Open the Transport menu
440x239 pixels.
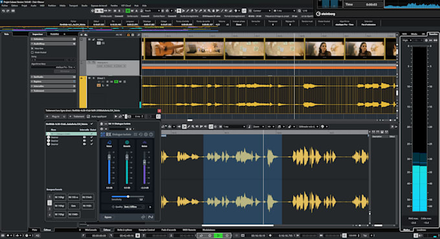tap(73, 5)
